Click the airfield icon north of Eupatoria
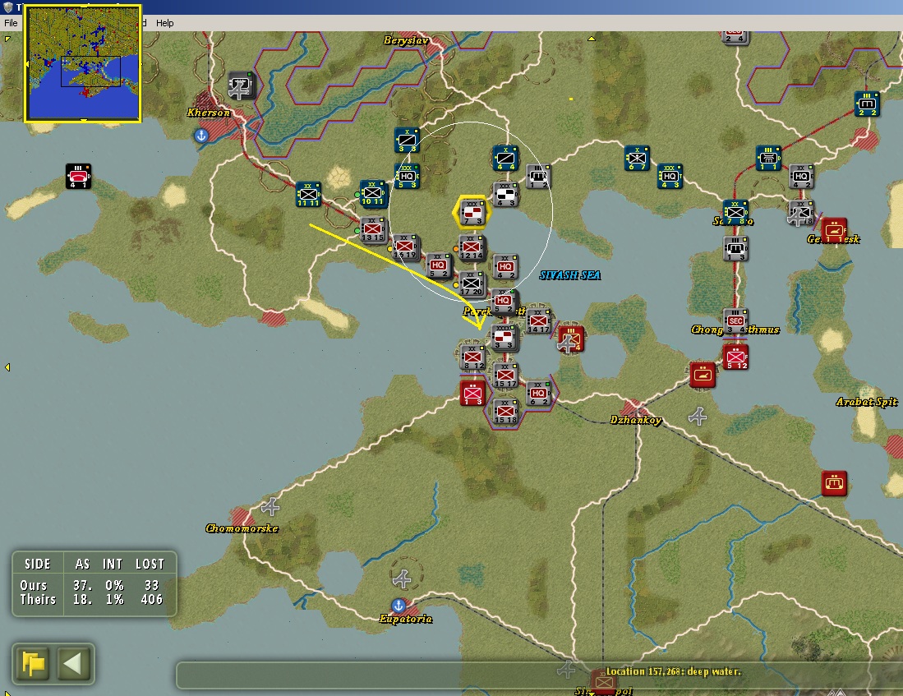 coord(402,578)
